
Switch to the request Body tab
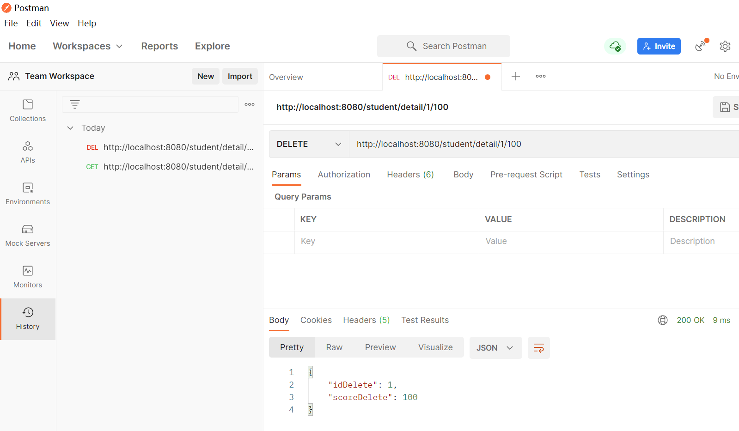464,175
